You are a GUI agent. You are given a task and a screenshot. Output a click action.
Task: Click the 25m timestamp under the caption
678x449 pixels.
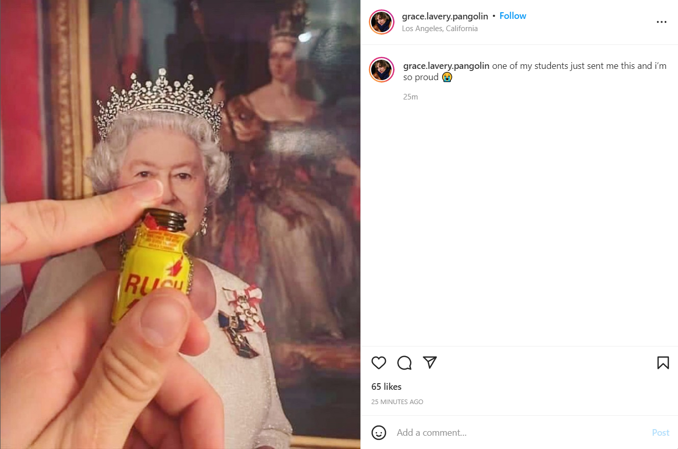pos(410,97)
